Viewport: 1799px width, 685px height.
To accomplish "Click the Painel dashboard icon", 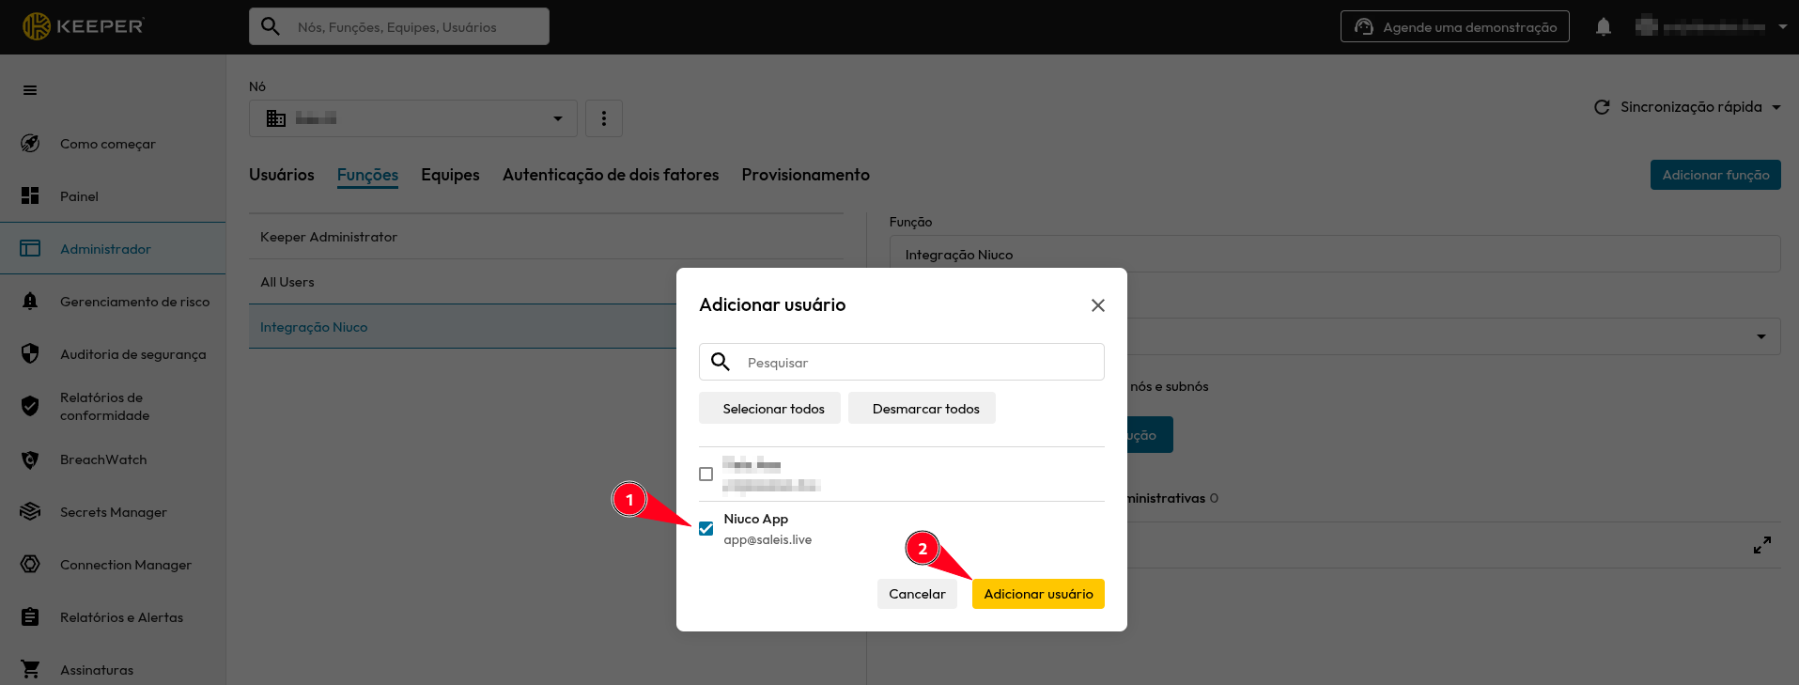I will pos(30,195).
